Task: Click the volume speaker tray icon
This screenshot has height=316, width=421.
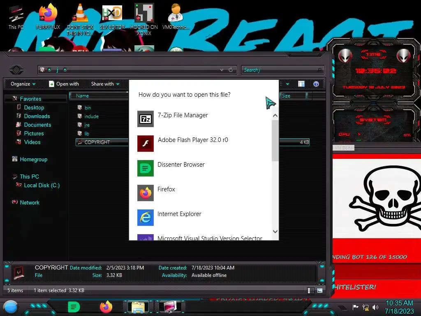Action: [x=375, y=307]
